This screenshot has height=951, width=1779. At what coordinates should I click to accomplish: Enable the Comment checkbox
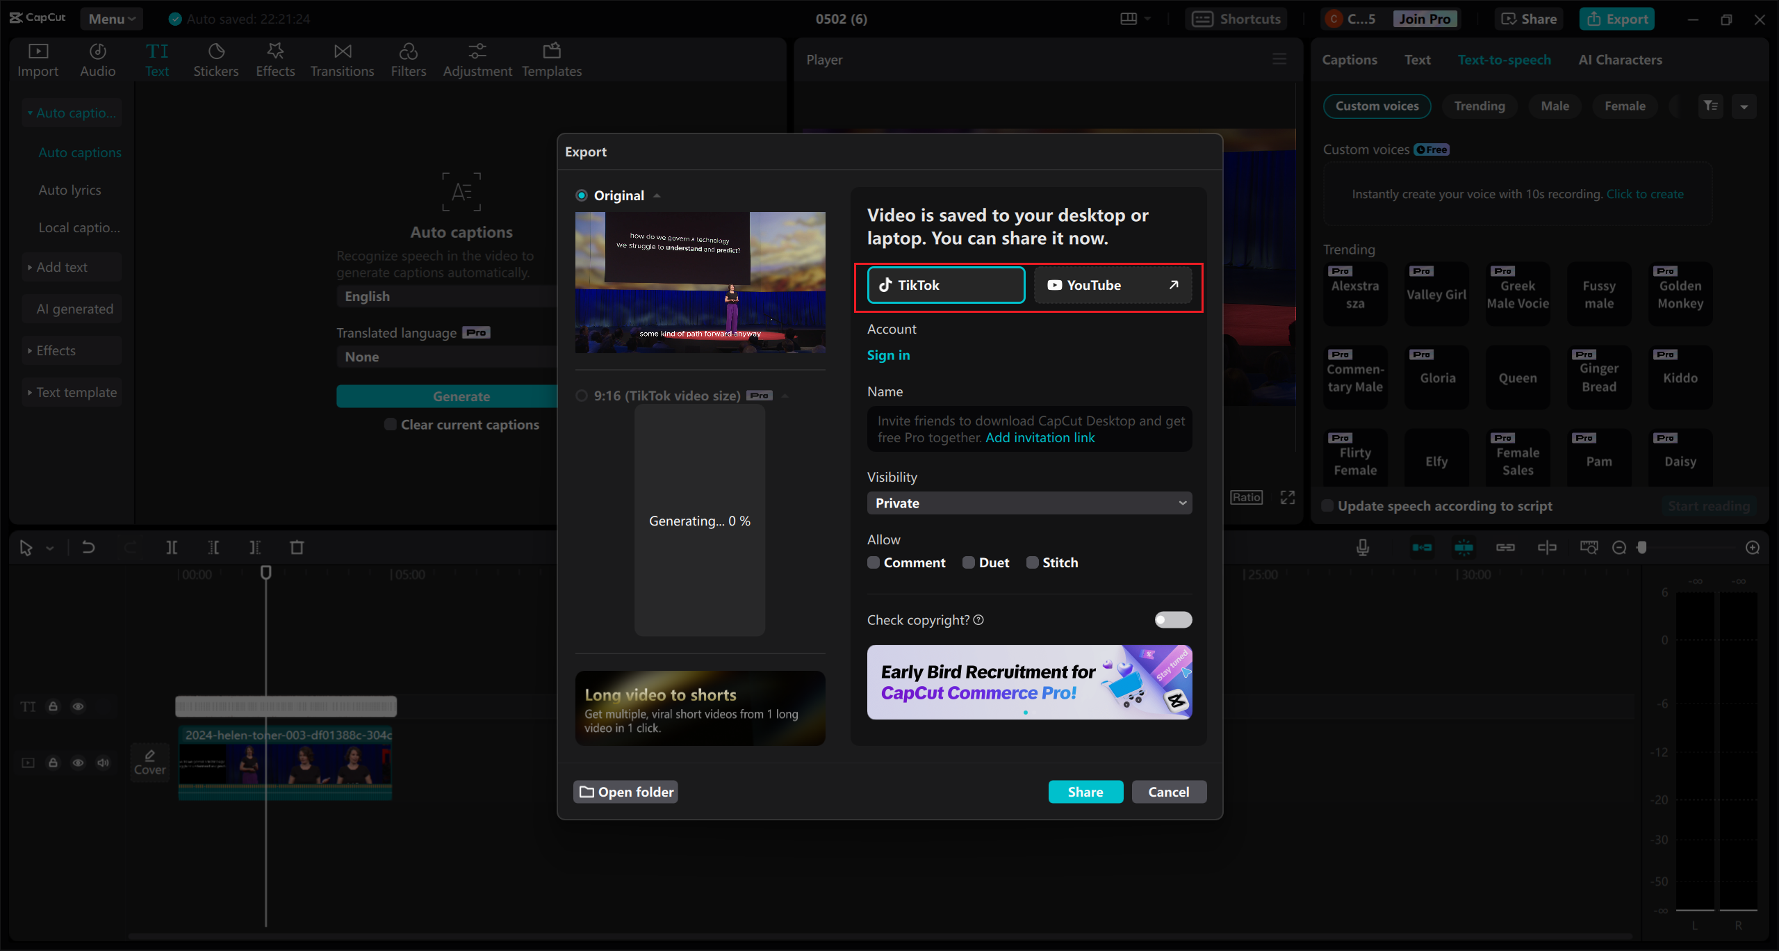point(874,562)
